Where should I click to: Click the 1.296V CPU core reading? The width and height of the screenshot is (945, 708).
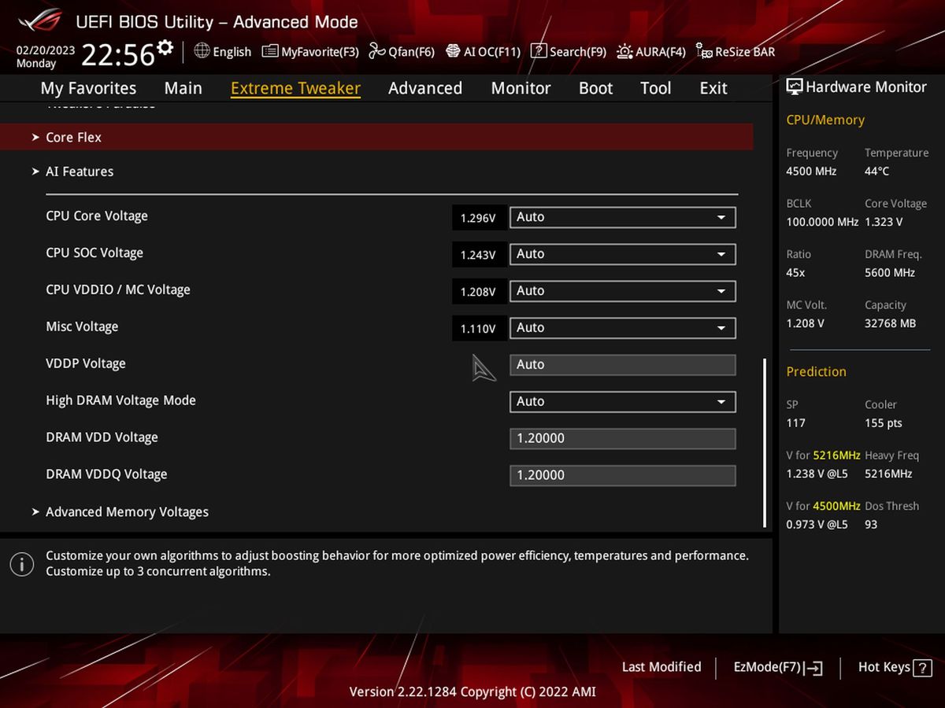click(478, 218)
